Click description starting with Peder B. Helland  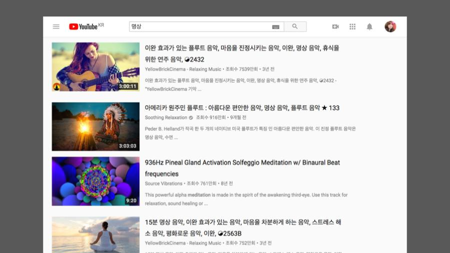(x=250, y=133)
